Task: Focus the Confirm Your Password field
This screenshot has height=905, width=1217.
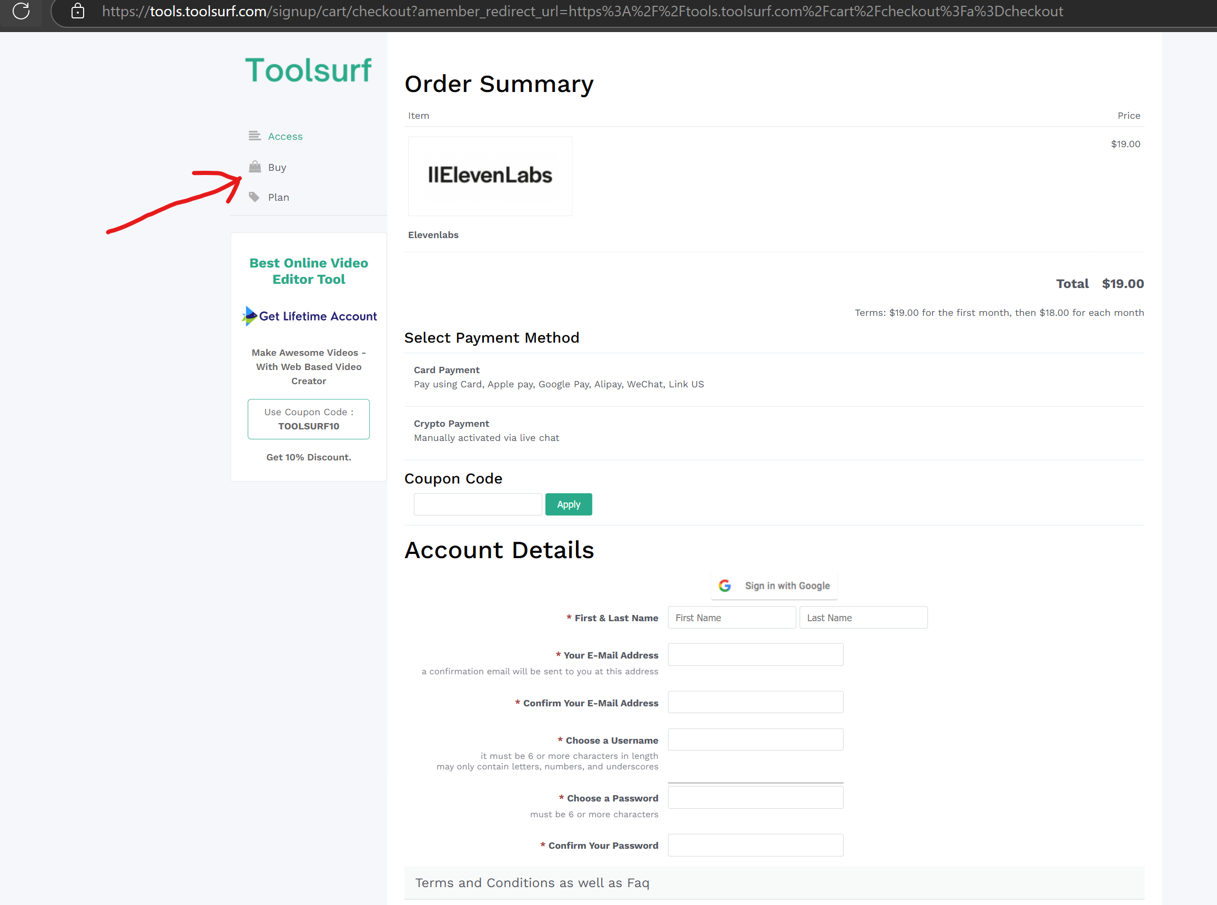Action: (755, 846)
